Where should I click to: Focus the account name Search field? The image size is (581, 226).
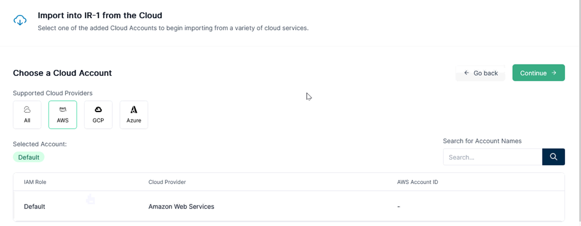click(x=493, y=157)
